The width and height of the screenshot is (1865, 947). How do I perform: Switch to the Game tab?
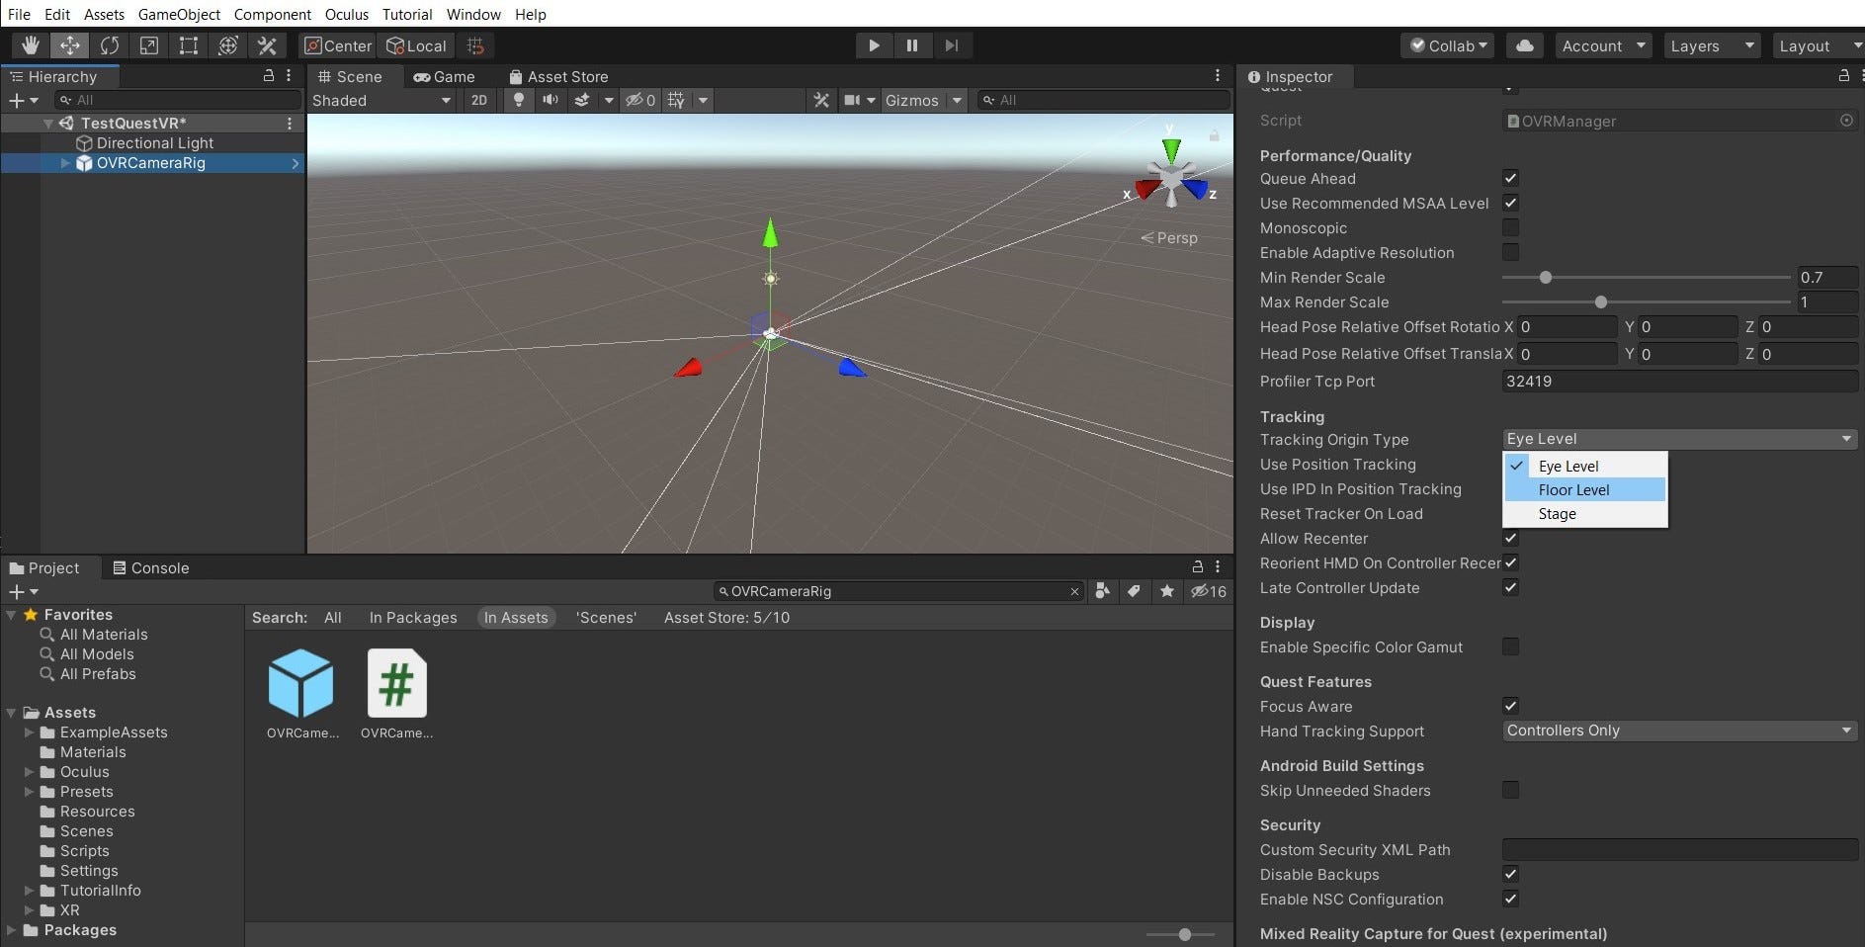pos(444,76)
